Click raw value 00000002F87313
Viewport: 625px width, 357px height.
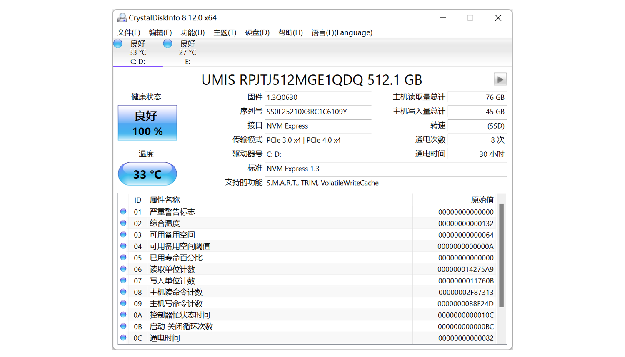tap(466, 292)
